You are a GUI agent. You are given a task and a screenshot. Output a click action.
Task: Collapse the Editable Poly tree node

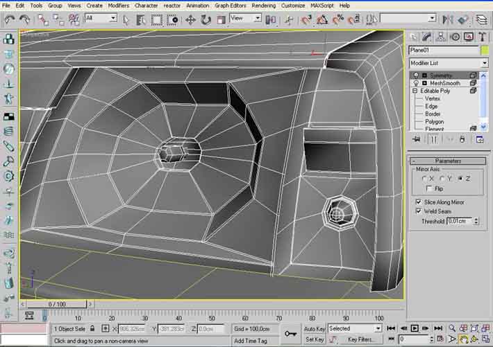[x=415, y=91]
